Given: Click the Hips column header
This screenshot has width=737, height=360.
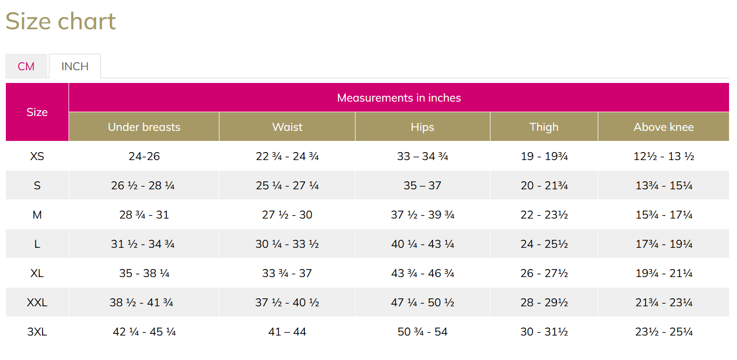Looking at the screenshot, I should [422, 127].
